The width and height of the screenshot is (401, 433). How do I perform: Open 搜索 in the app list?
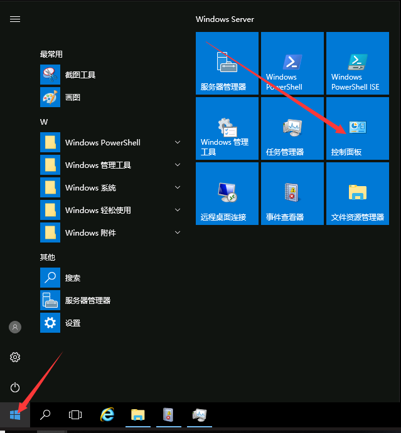(x=110, y=278)
